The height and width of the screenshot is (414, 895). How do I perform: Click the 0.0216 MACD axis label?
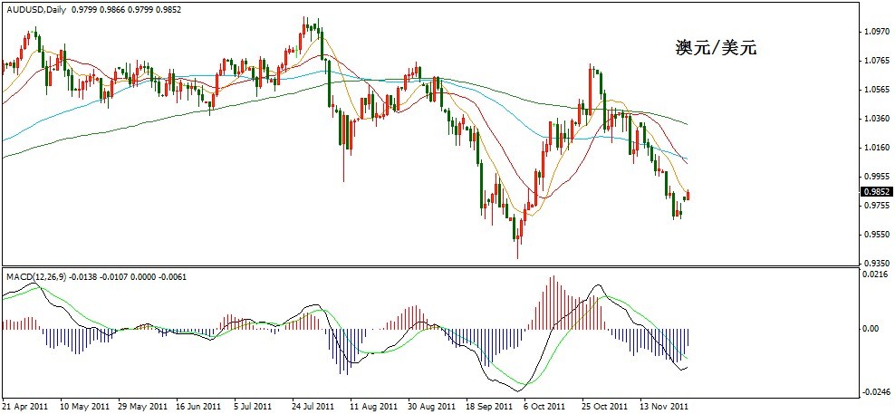point(877,274)
